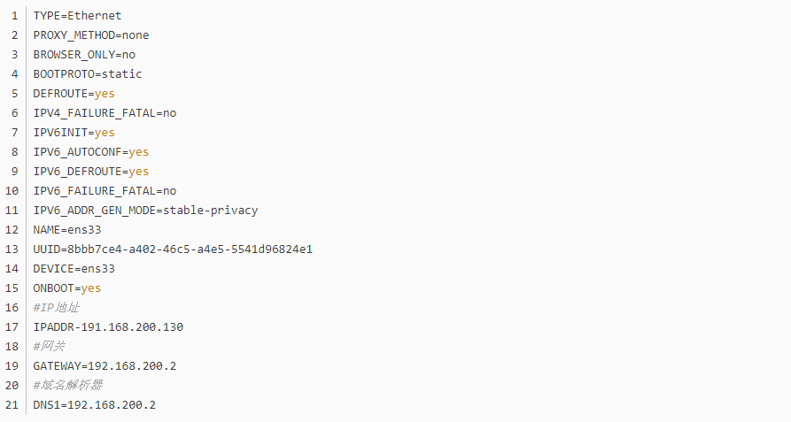Click the UUID value text
This screenshot has width=791, height=422.
(x=190, y=249)
